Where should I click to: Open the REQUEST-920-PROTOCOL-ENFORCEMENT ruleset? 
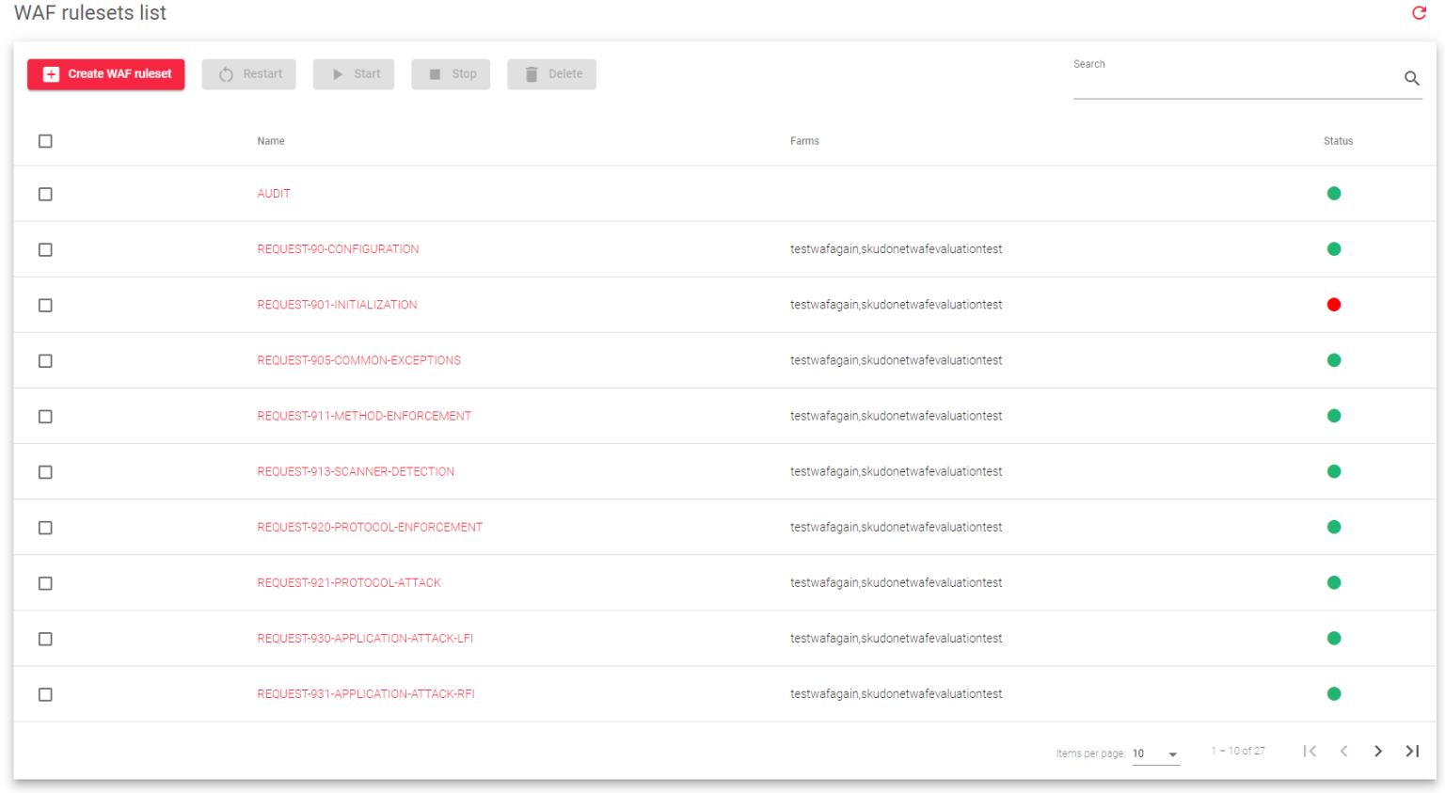(x=370, y=527)
